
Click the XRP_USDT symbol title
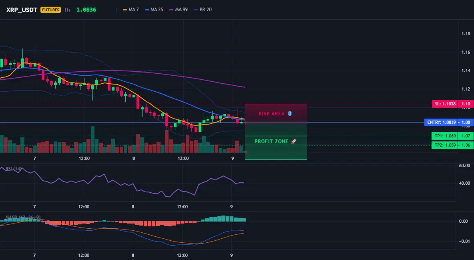click(22, 10)
